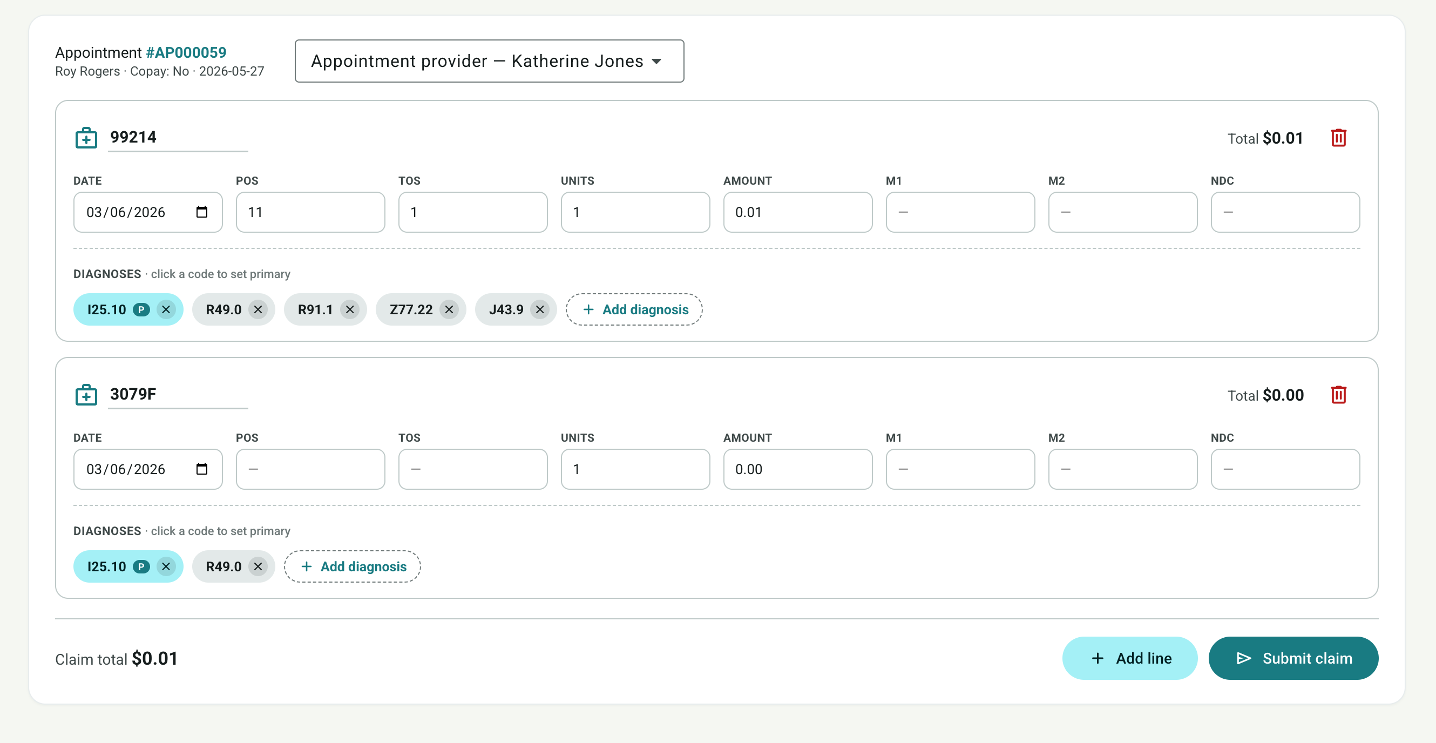Focus empty POS field on 3079F line
This screenshot has width=1436, height=743.
(x=310, y=469)
